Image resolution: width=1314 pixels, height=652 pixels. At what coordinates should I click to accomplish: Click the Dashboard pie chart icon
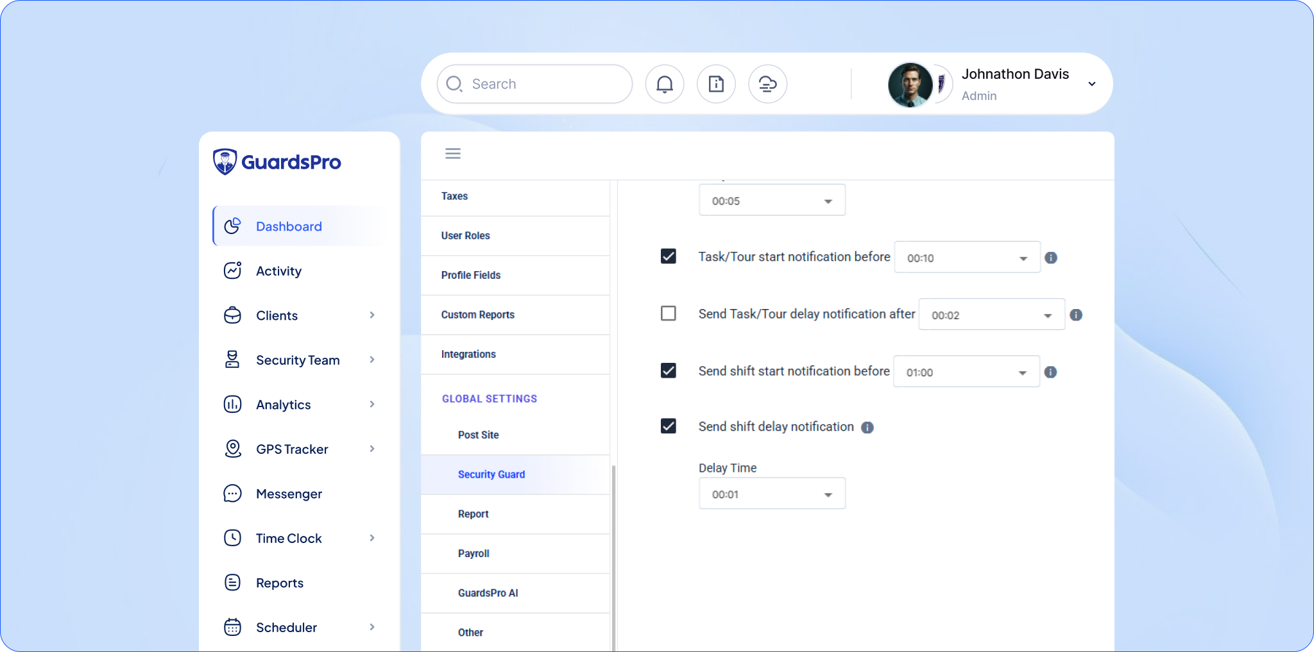(x=232, y=226)
